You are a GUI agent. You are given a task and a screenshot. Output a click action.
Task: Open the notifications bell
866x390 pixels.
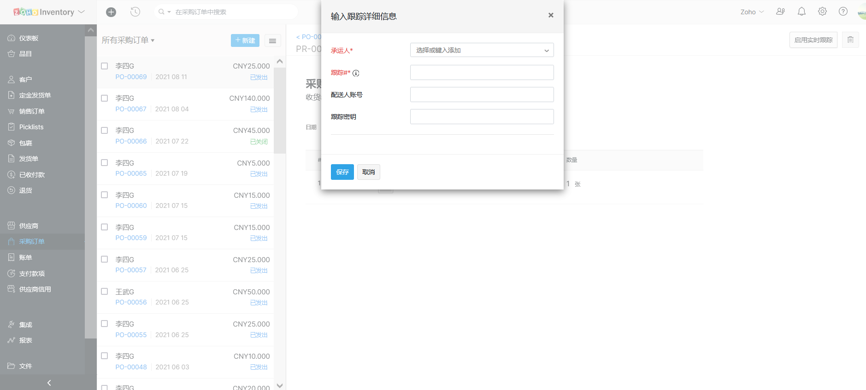pyautogui.click(x=801, y=11)
